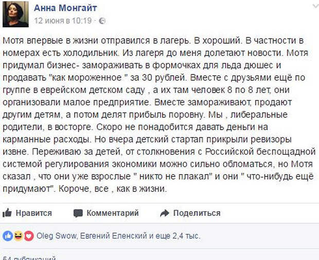Show everyone who reacted via еще 2,4 тыс.
319x260 pixels.
point(178,236)
